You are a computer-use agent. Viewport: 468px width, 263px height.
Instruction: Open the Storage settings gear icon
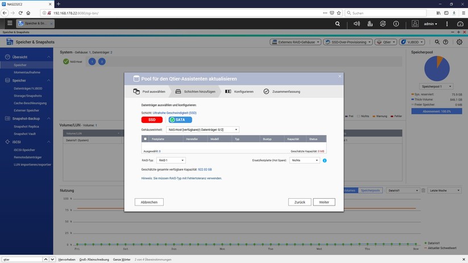pos(459,42)
